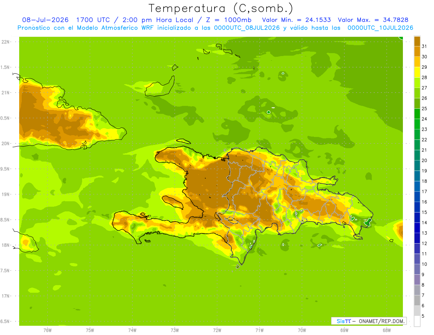The image size is (434, 335).
Task: Click the "19N" latitude axis label
Action: [x=5, y=194]
